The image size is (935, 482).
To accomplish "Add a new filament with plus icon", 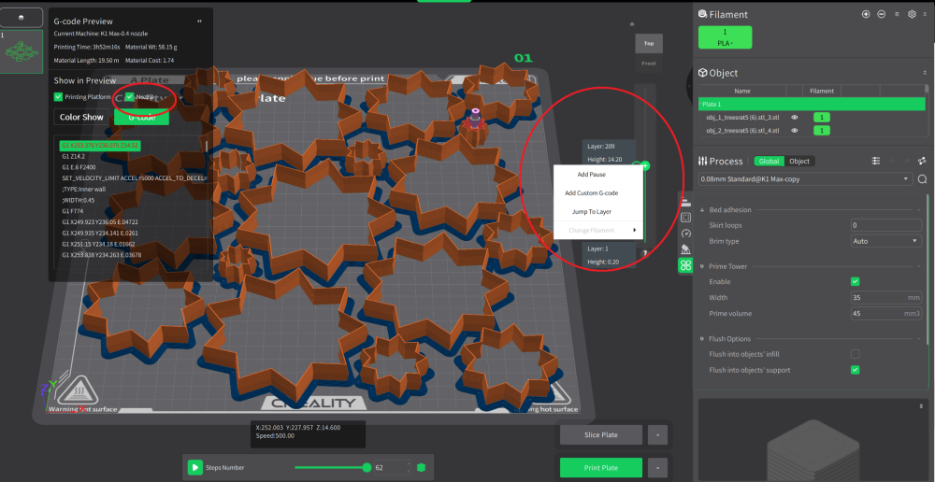I will click(x=866, y=14).
